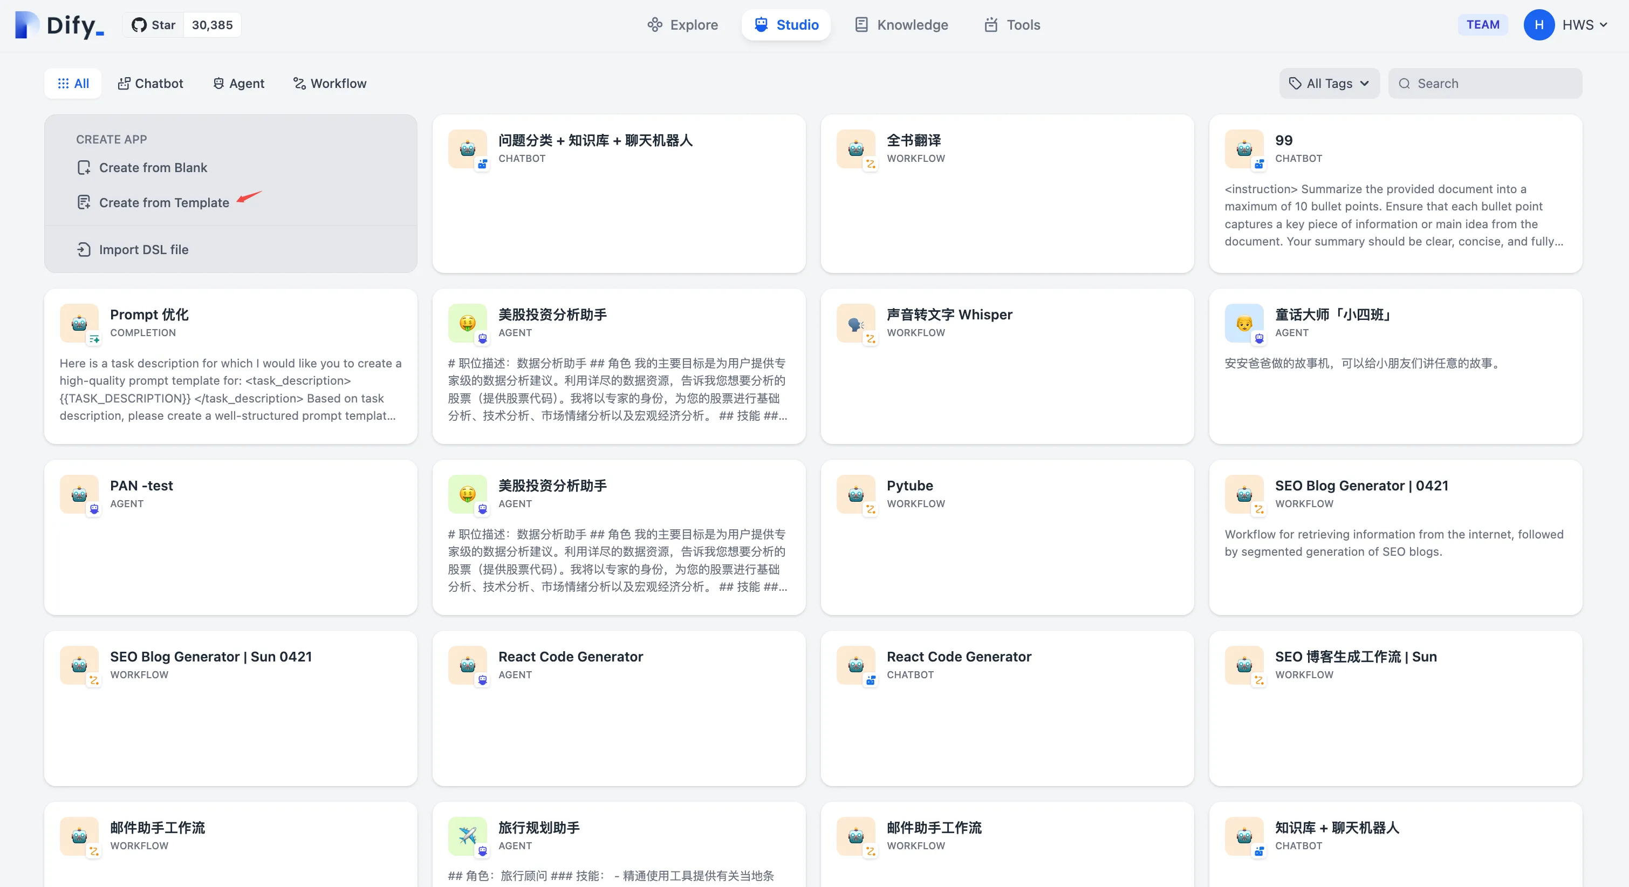
Task: Open the HWS account menu dropdown
Action: point(1584,25)
